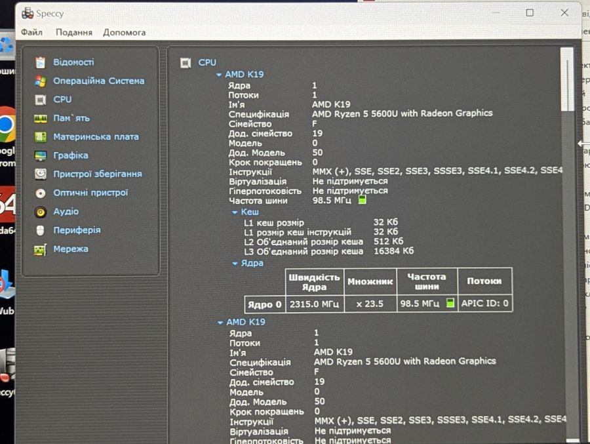This screenshot has height=444, width=590.
Task: Close the Speccy window
Action: coord(564,13)
